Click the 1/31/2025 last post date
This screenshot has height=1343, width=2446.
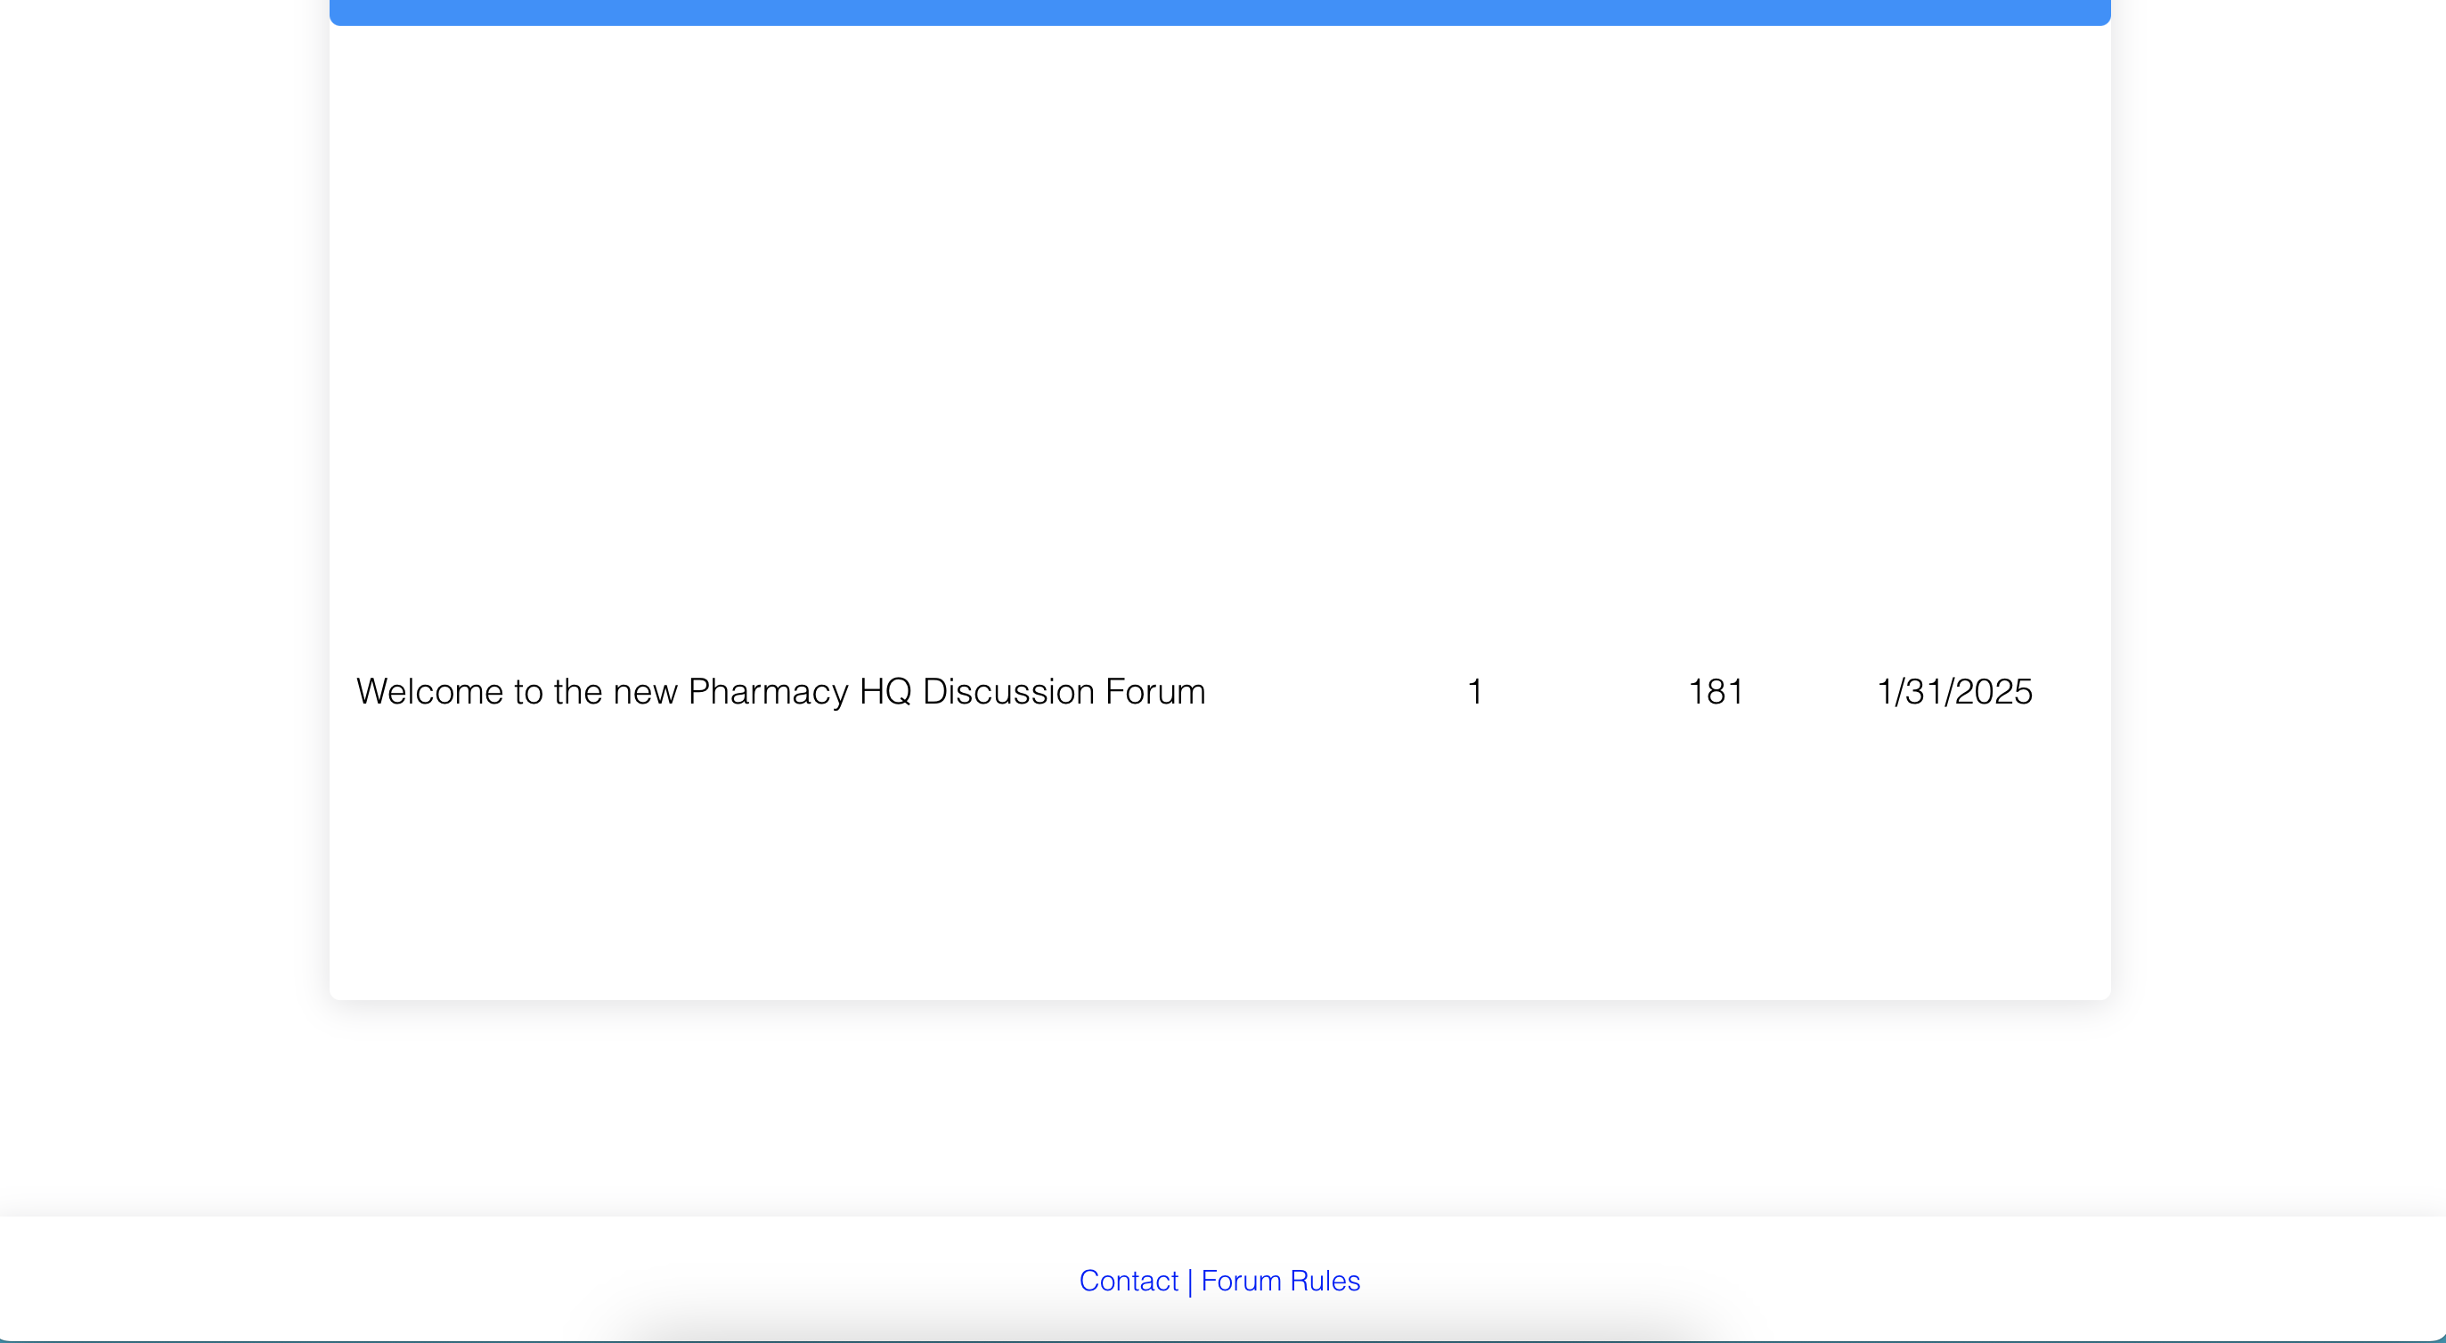[x=1954, y=691]
